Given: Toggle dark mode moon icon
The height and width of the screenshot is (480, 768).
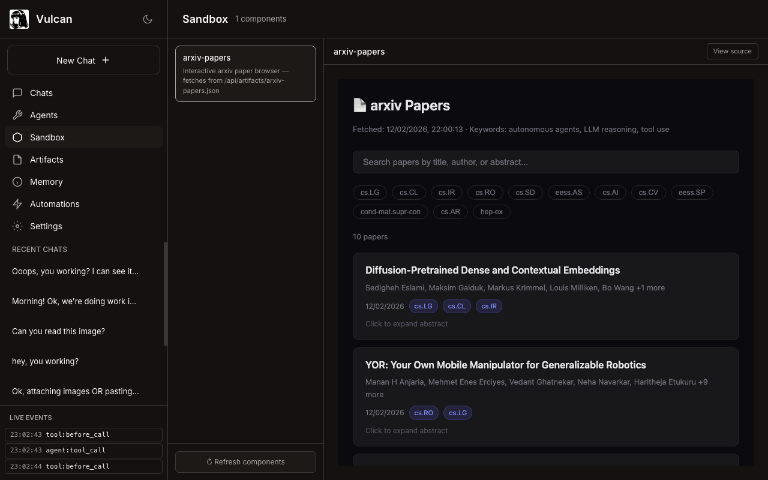Looking at the screenshot, I should (x=148, y=19).
